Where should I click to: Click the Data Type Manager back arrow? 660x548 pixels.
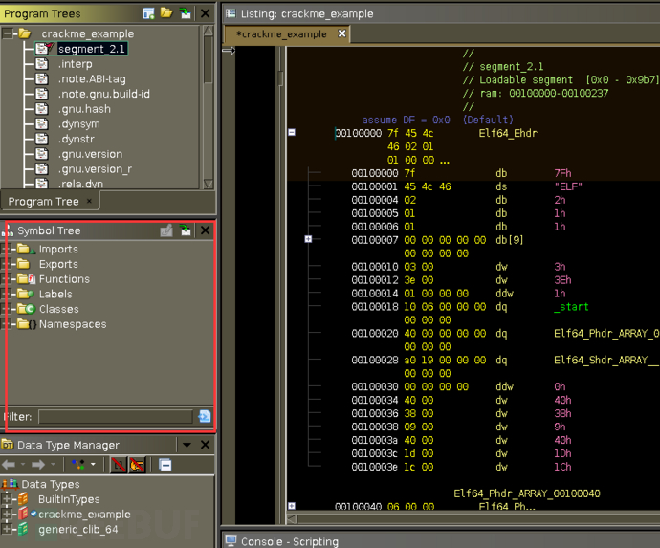10,464
